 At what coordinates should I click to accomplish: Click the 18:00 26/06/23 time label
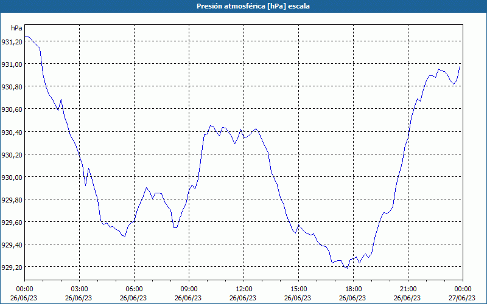pyautogui.click(x=354, y=294)
